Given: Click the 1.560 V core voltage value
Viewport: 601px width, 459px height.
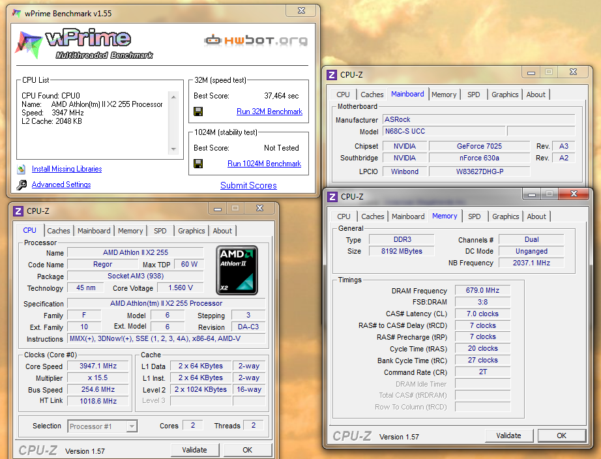Looking at the screenshot, I should click(181, 288).
